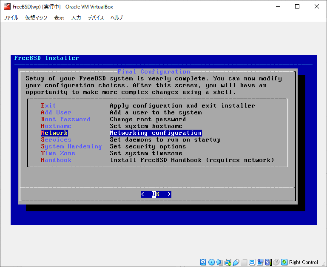327x267 pixels.
Task: Click the network adapter status icon
Action: click(x=228, y=262)
